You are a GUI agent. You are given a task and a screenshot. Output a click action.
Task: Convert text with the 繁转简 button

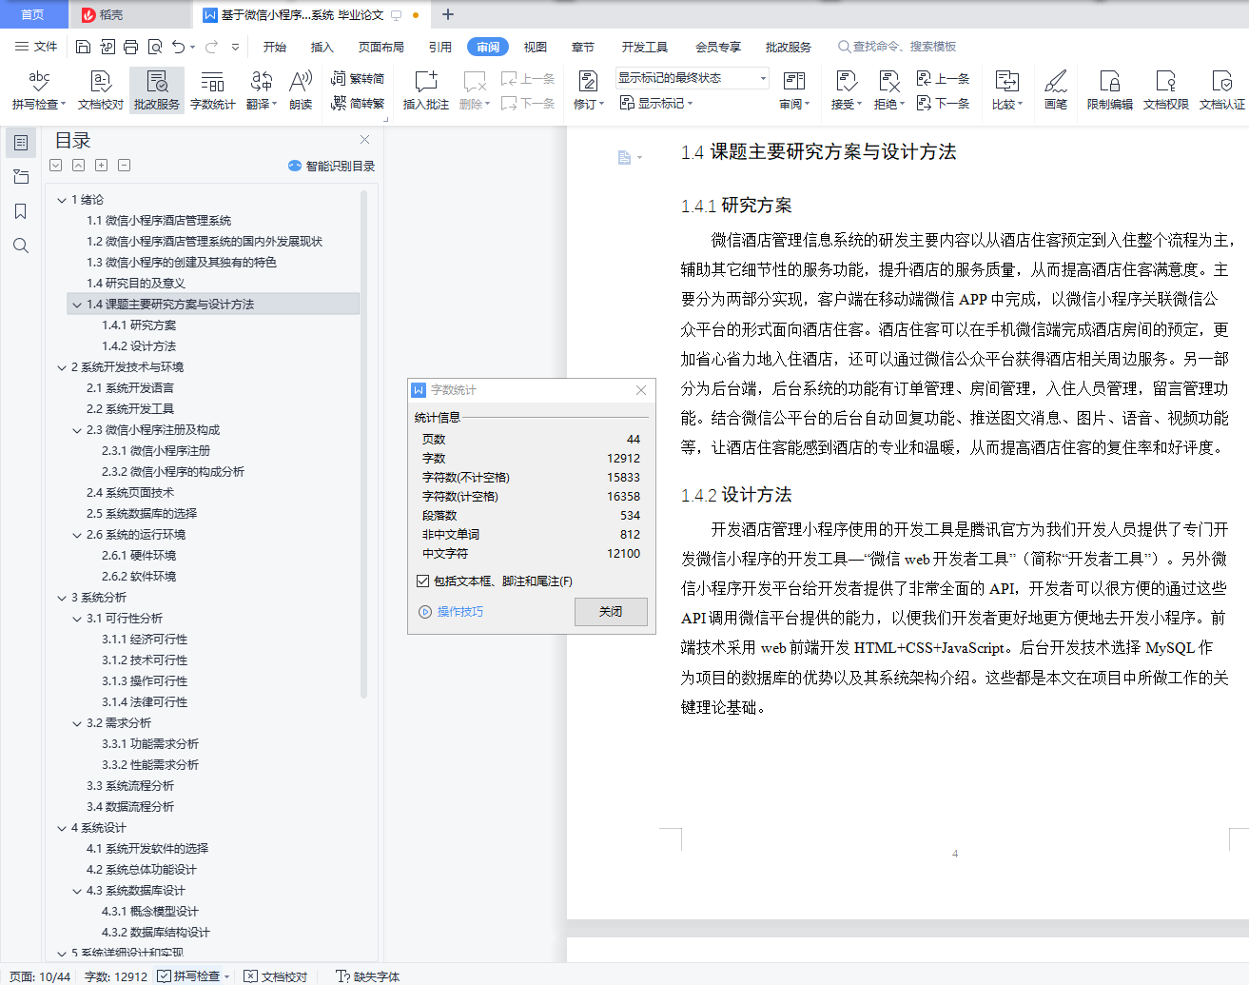358,79
